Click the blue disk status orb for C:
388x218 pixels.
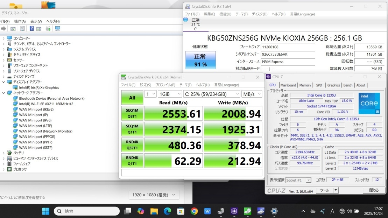click(185, 20)
